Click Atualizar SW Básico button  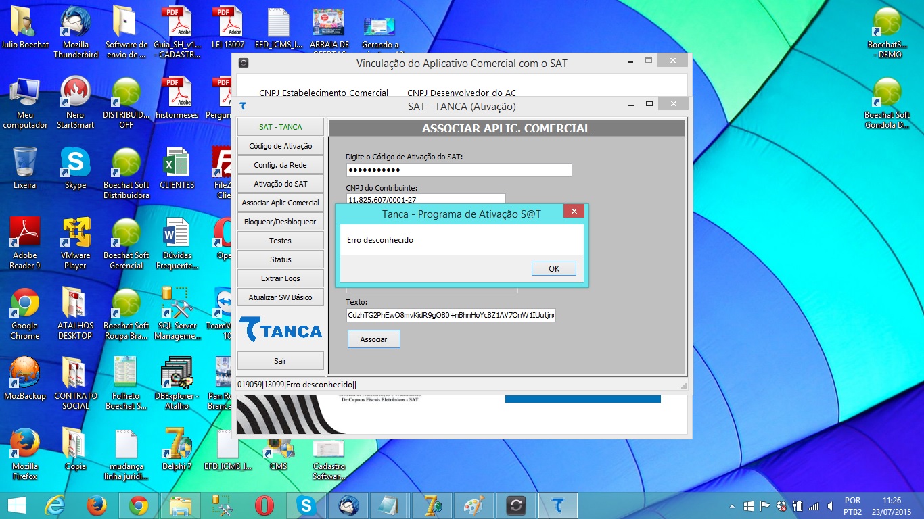point(281,297)
